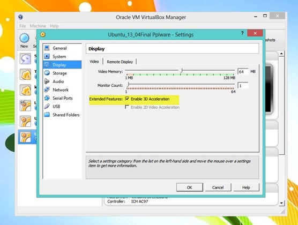The width and height of the screenshot is (298, 225).
Task: Click the Video Memory slider handle
Action: 182,71
